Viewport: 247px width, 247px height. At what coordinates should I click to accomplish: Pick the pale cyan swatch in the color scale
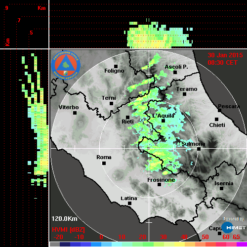pyautogui.click(x=117, y=244)
